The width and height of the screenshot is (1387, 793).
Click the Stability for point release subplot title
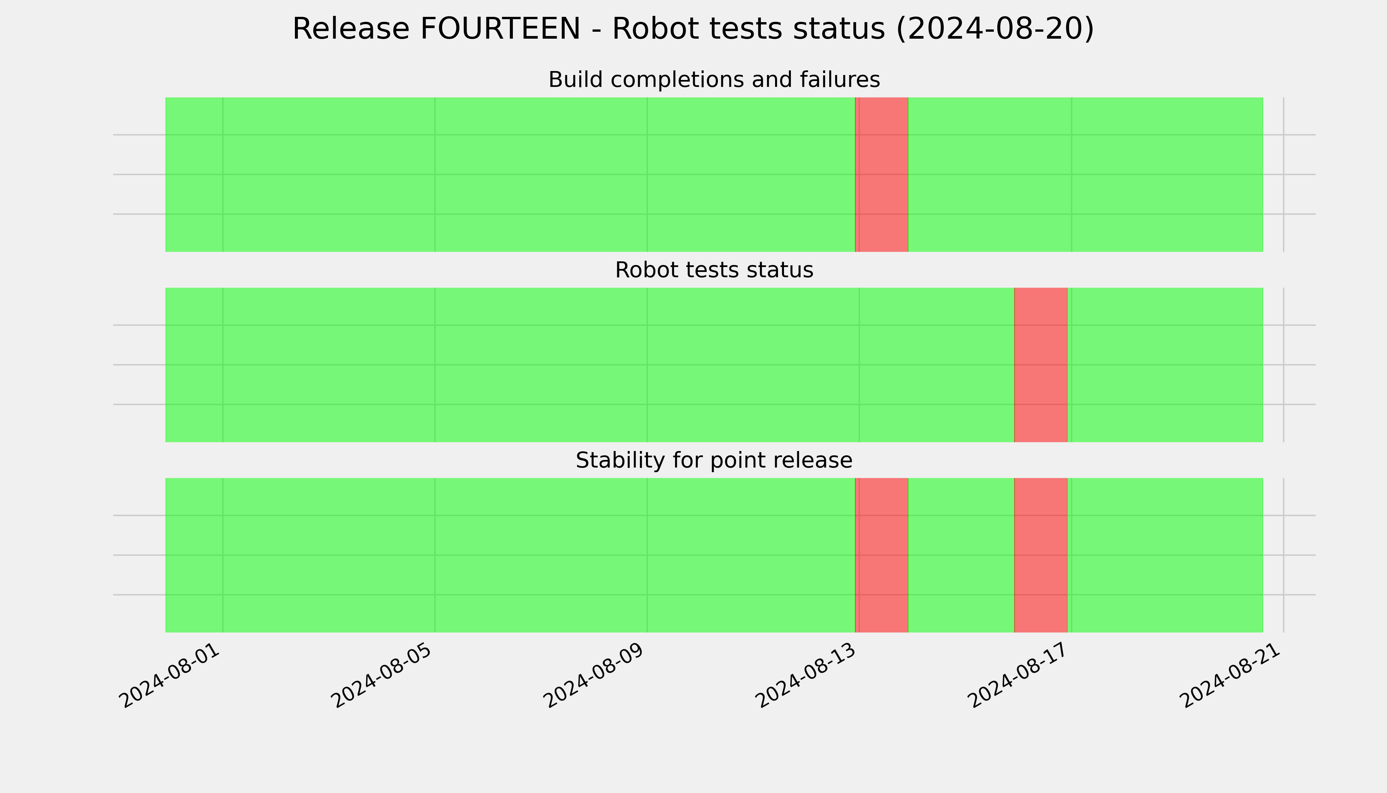coord(714,460)
